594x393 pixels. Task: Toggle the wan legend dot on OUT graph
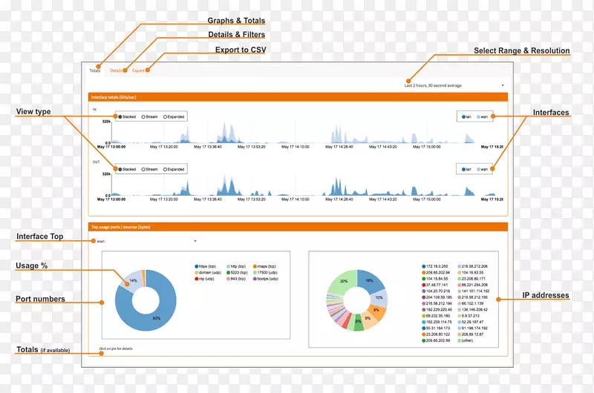pos(478,170)
